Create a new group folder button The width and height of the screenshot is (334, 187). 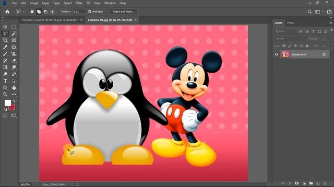pos(311,183)
